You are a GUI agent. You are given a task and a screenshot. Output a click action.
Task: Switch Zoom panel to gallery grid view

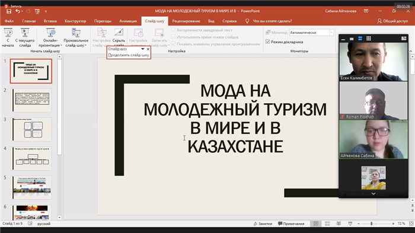(x=368, y=39)
